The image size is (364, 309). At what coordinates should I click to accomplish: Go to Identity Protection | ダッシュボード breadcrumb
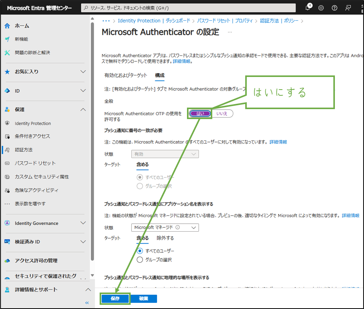tap(154, 21)
